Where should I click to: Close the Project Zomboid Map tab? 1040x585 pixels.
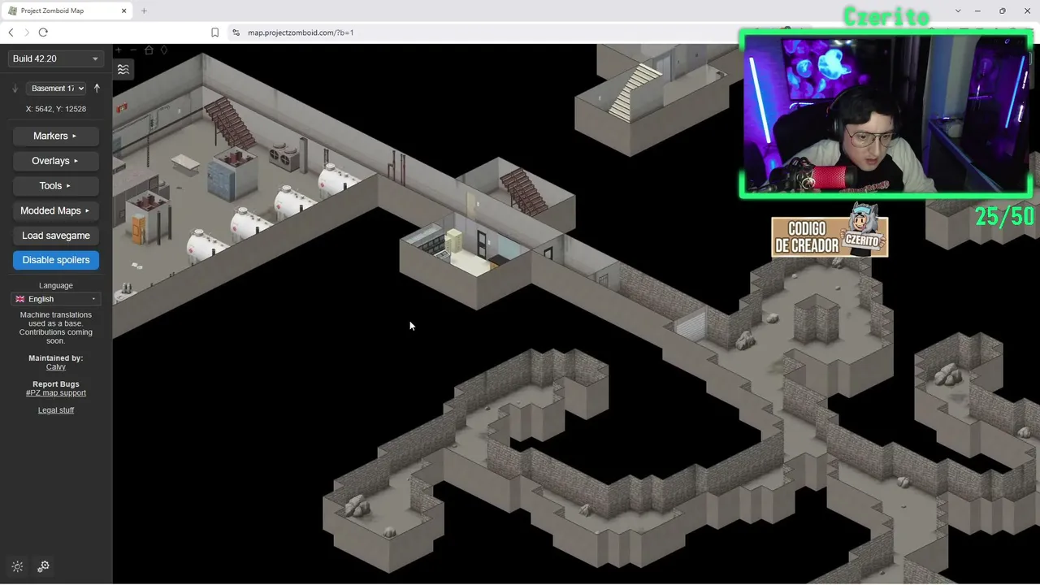tap(123, 11)
